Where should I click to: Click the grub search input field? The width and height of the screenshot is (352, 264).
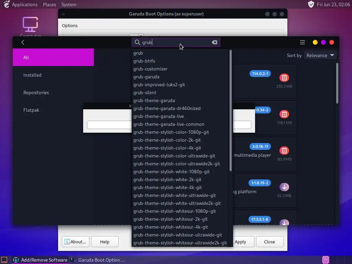pyautogui.click(x=176, y=42)
